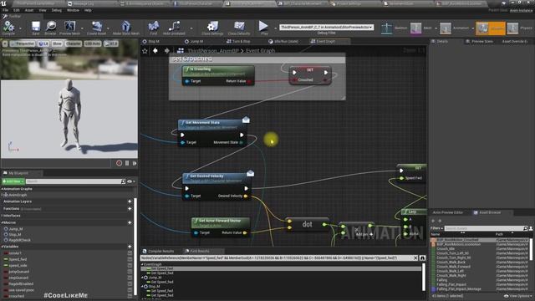Screen dimensions: 535x301
Task: Add new Animation Layer plus icon
Action: pos(130,202)
